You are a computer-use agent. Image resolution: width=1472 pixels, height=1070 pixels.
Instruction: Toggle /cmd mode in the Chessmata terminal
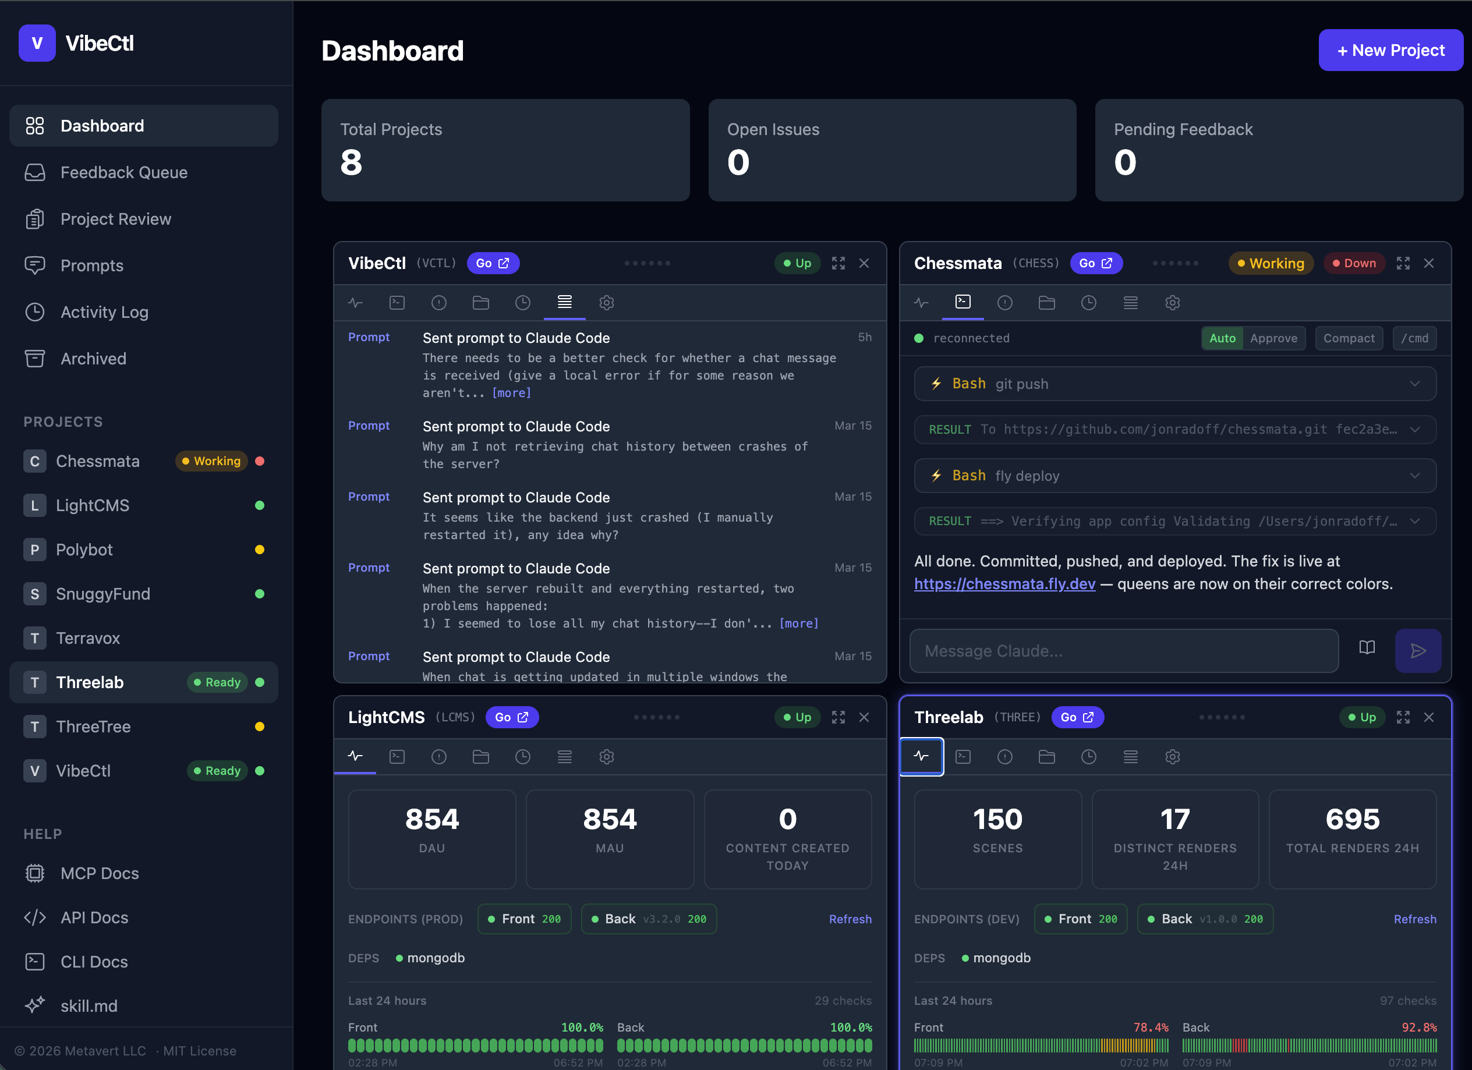pos(1415,338)
